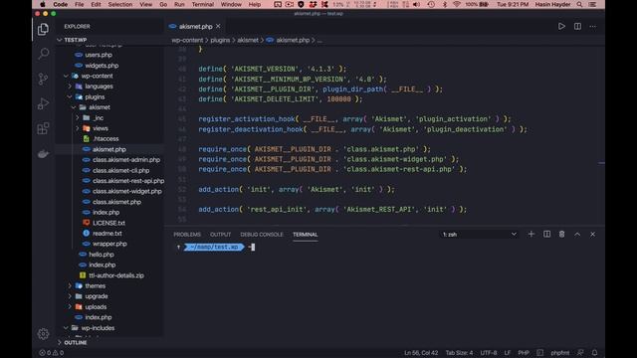Open the File menu
The height and width of the screenshot is (358, 637).
[80, 4]
